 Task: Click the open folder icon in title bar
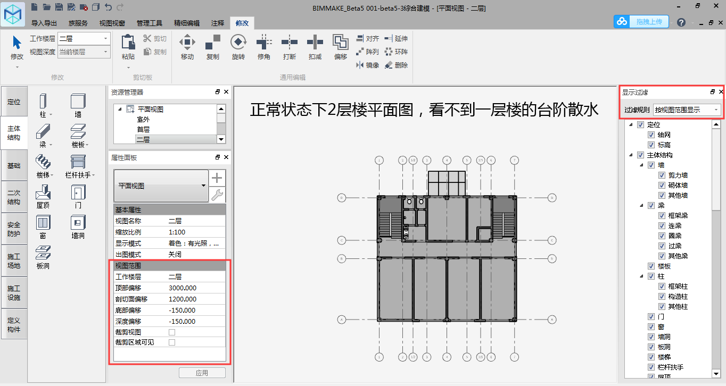47,7
